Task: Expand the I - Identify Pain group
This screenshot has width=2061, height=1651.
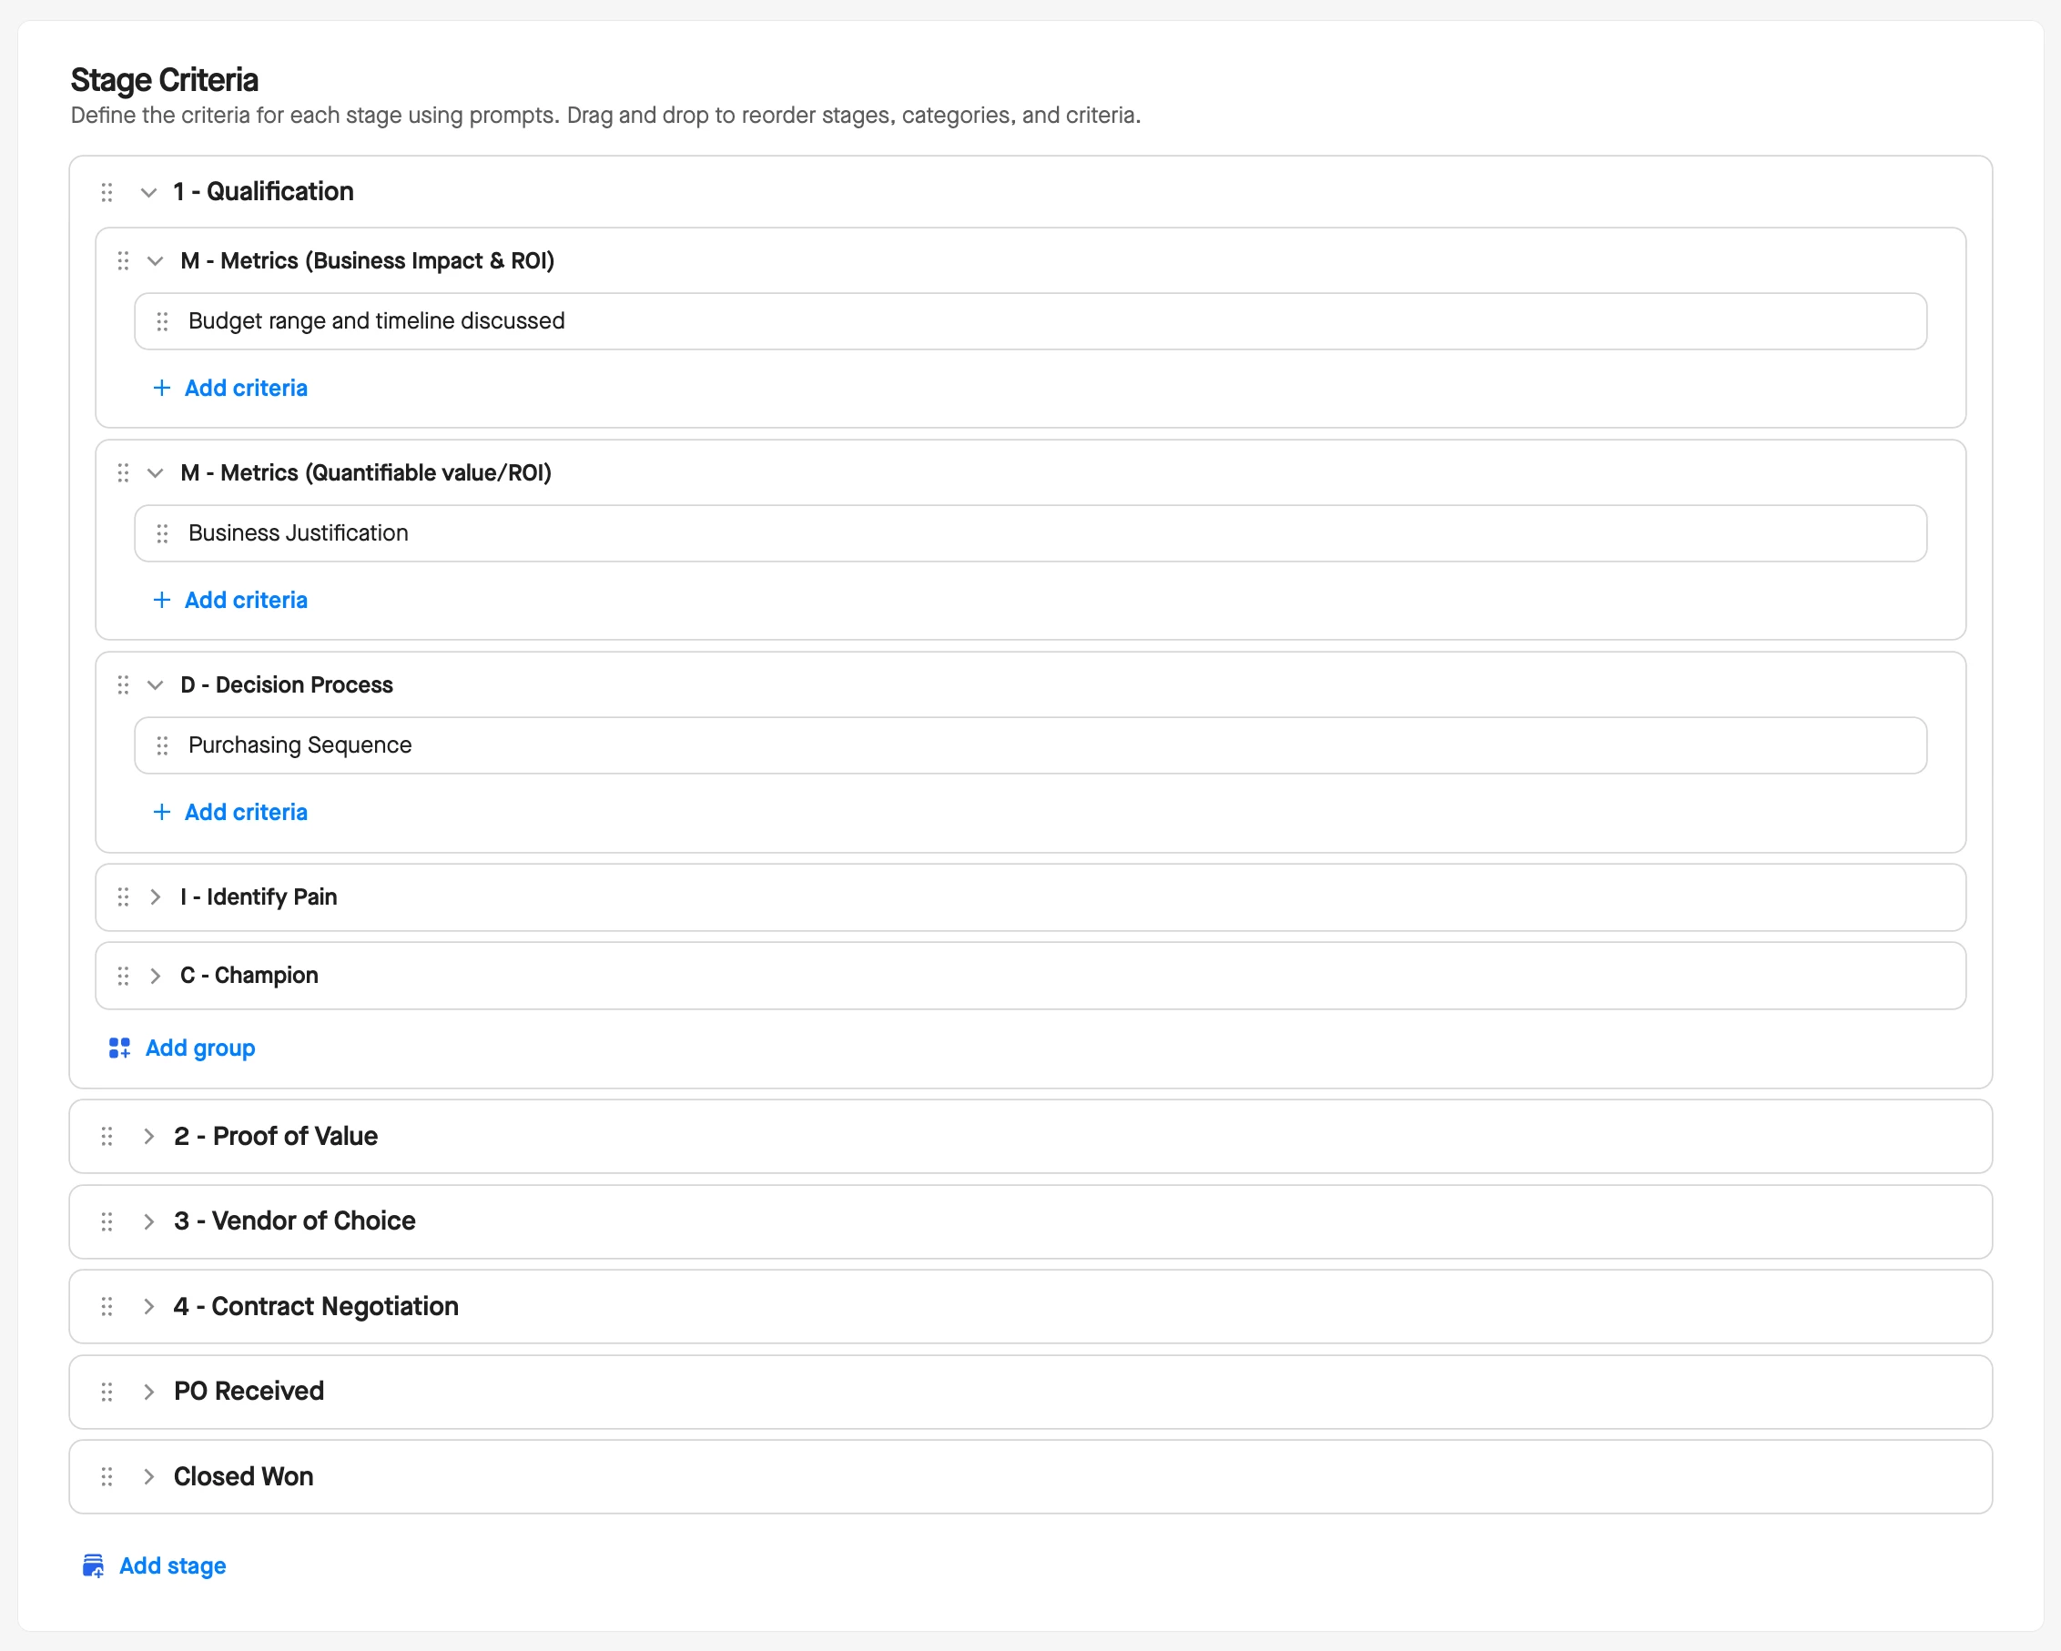Action: pyautogui.click(x=155, y=897)
